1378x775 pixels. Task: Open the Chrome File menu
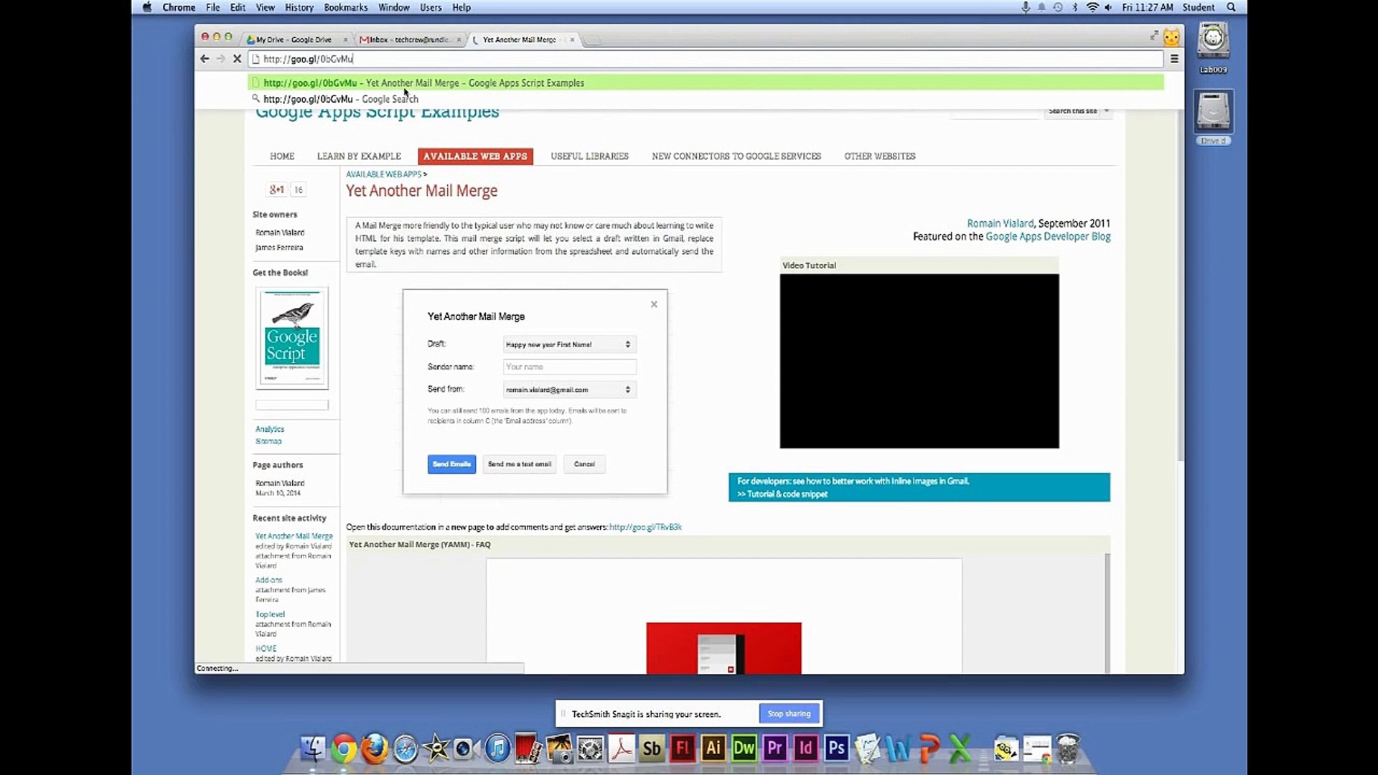(212, 7)
